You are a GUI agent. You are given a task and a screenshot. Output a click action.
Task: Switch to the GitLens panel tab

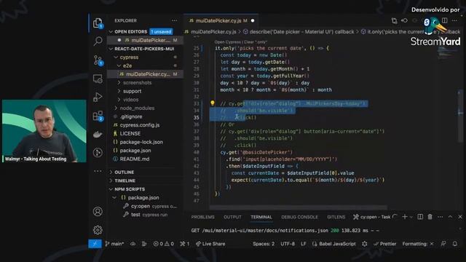[x=336, y=217]
